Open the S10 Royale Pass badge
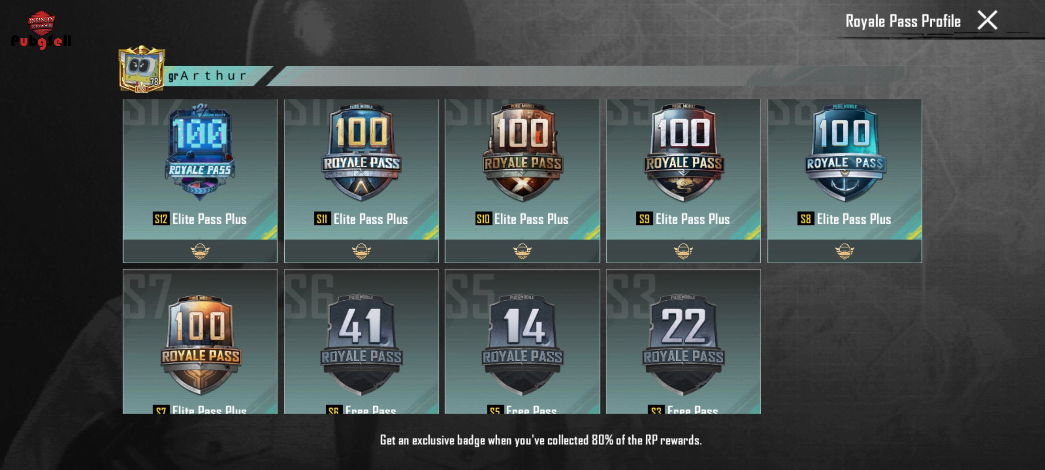Viewport: 1045px width, 470px height. [x=522, y=152]
